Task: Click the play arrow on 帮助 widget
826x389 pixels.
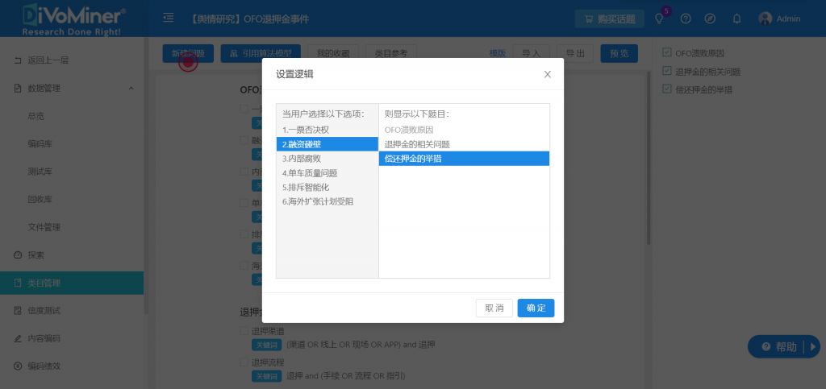Action: [813, 347]
